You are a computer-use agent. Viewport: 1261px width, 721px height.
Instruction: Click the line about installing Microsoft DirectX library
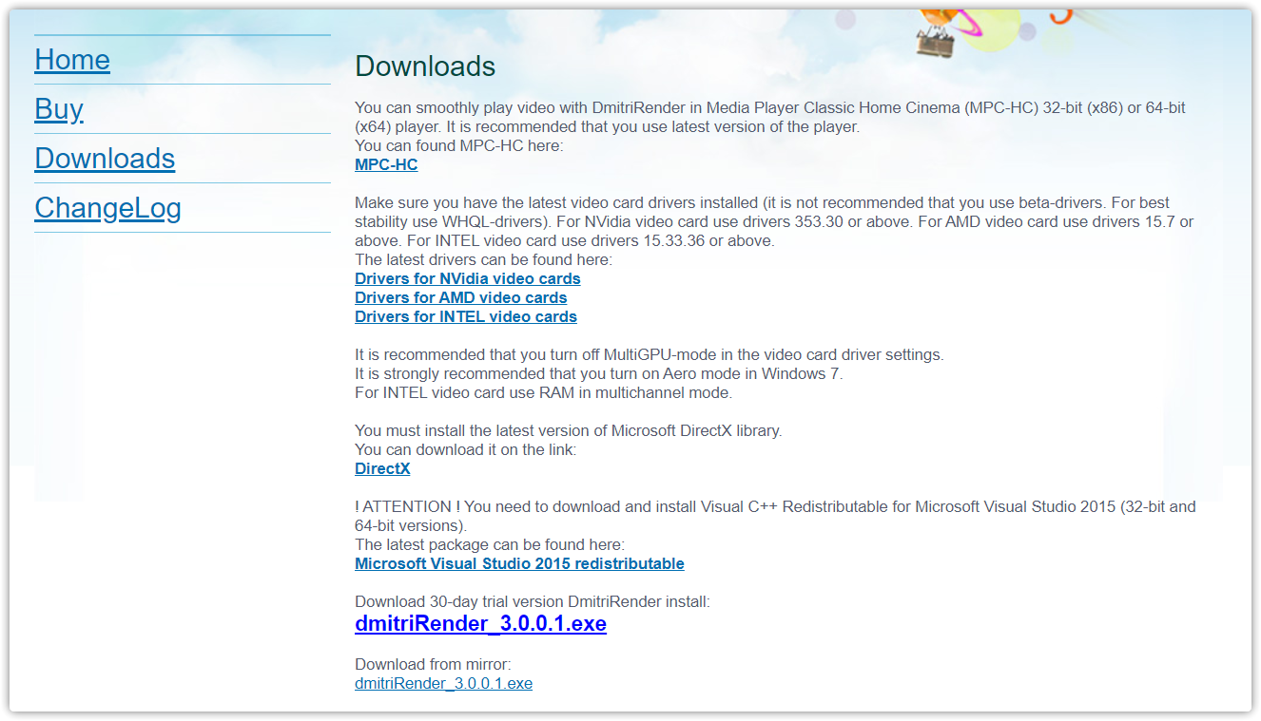(569, 430)
